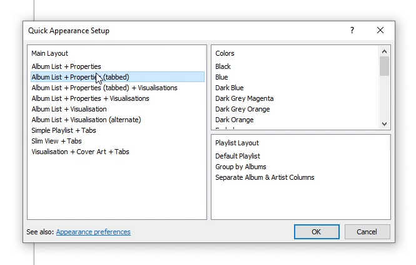Select Slim View + Tabs layout
Screen dimensions: 416x265
coord(56,141)
